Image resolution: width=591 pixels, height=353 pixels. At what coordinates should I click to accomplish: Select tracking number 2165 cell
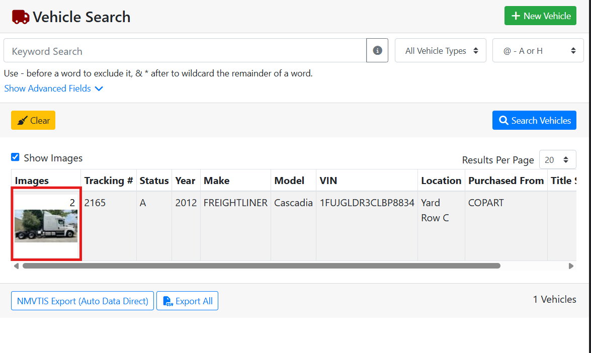[109, 226]
